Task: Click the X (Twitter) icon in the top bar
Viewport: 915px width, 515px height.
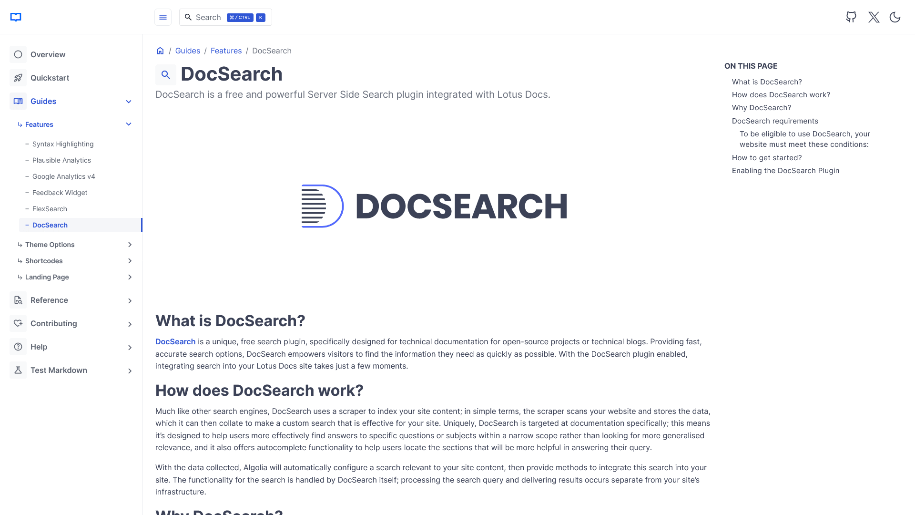Action: [874, 17]
